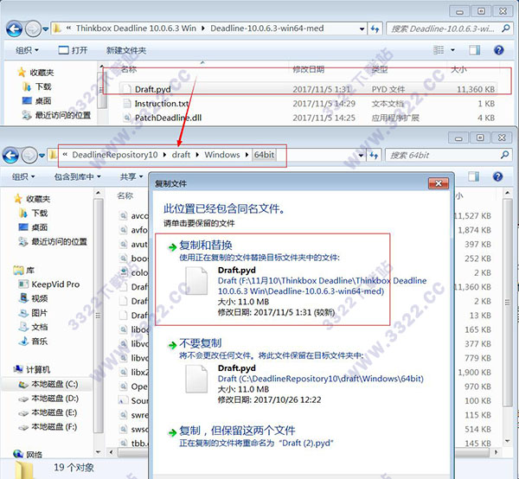This screenshot has height=479, width=519.
Task: Open 网络 in the sidebar
Action: (34, 455)
